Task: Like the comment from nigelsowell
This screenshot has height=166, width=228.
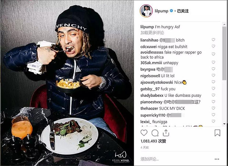Action: tap(213, 75)
